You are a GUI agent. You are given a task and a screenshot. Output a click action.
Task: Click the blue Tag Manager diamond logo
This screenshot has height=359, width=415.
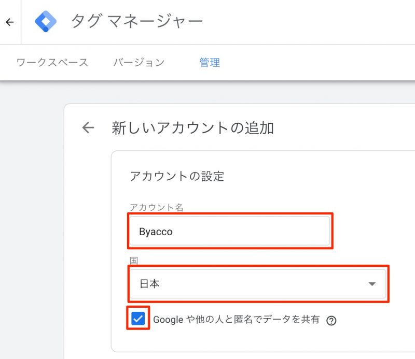coord(45,22)
